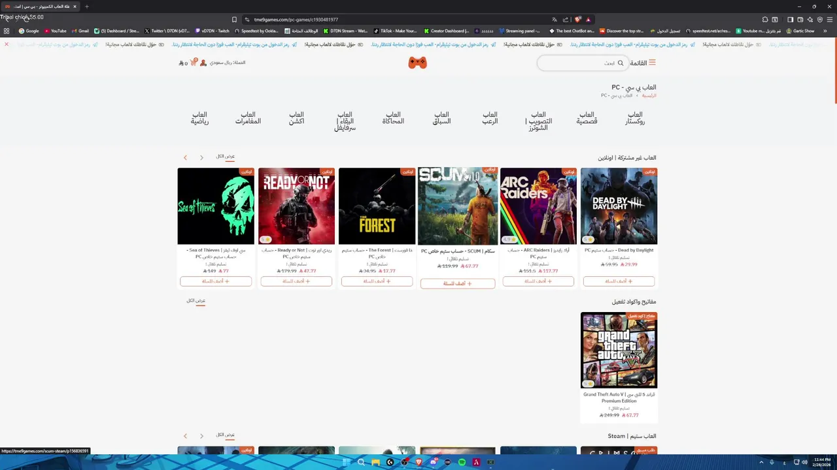Open العاب روكستار category
The image size is (837, 470).
[634, 118]
